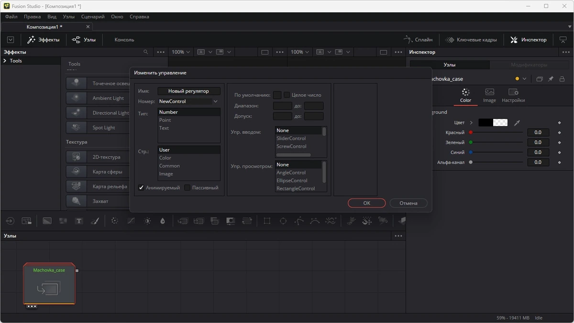Screen dimensions: 574x323
Task: Toggle keyframe diamond for Цвет row
Action: click(559, 123)
